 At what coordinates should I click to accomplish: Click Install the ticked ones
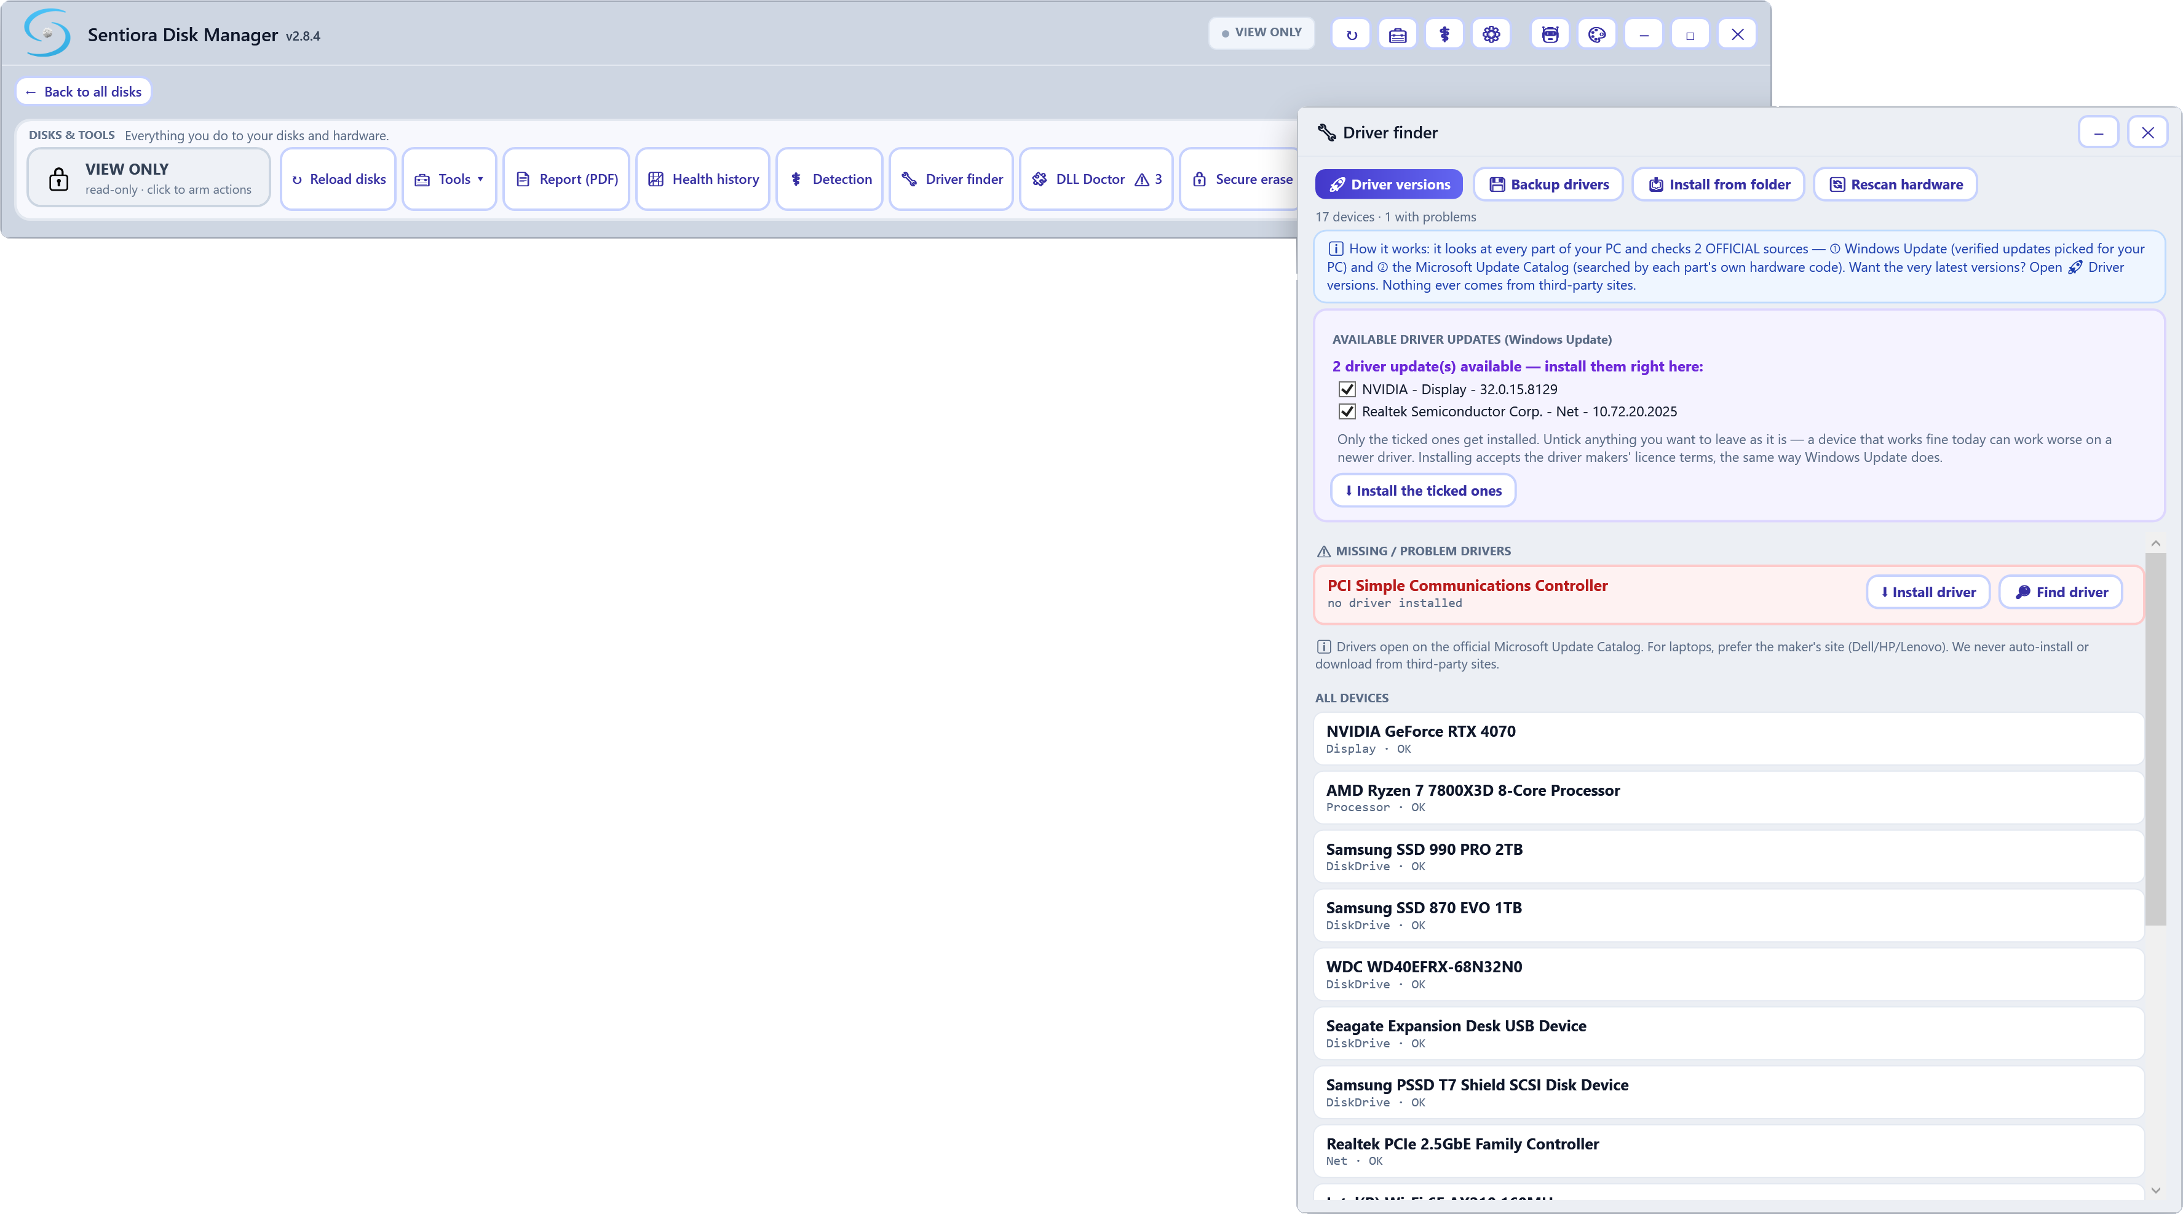coord(1423,490)
